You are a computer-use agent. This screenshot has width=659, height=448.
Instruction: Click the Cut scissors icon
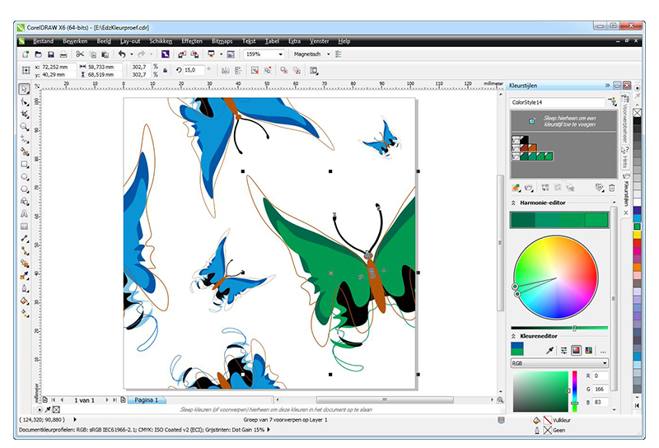[x=80, y=54]
